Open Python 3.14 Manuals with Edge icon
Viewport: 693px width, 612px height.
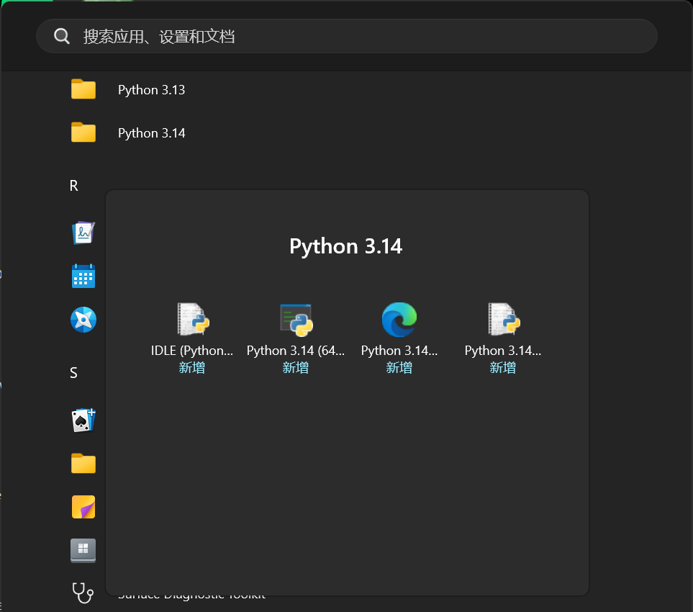(x=399, y=319)
